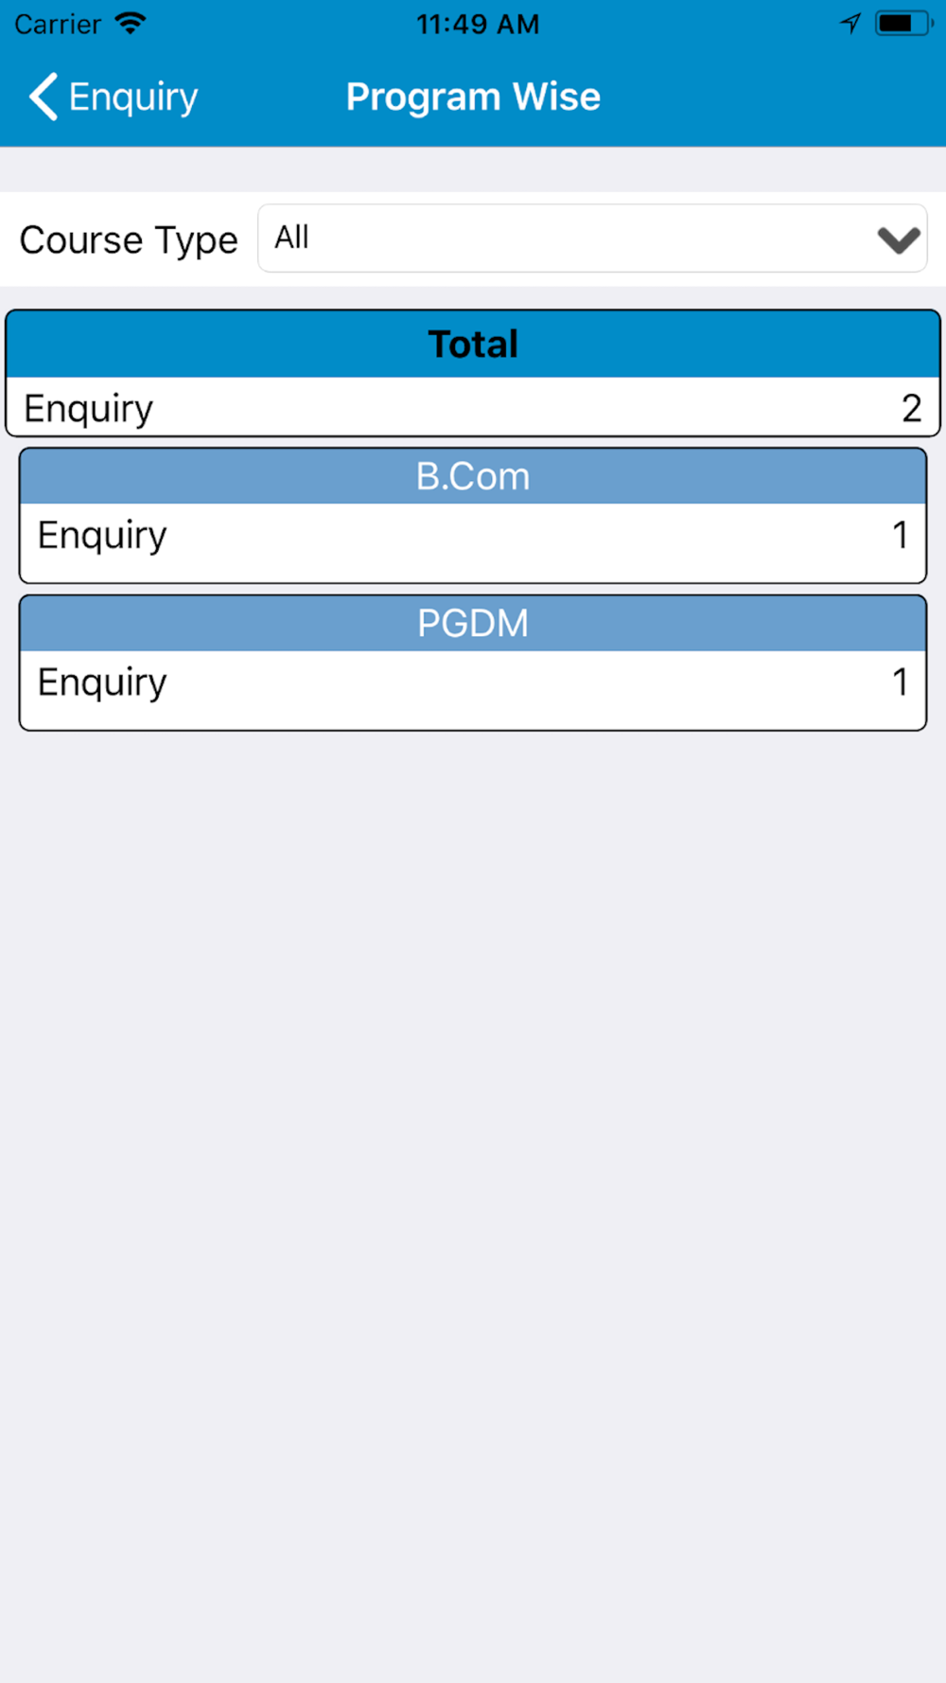946x1683 pixels.
Task: Select the Total Enquiry row
Action: pos(473,408)
